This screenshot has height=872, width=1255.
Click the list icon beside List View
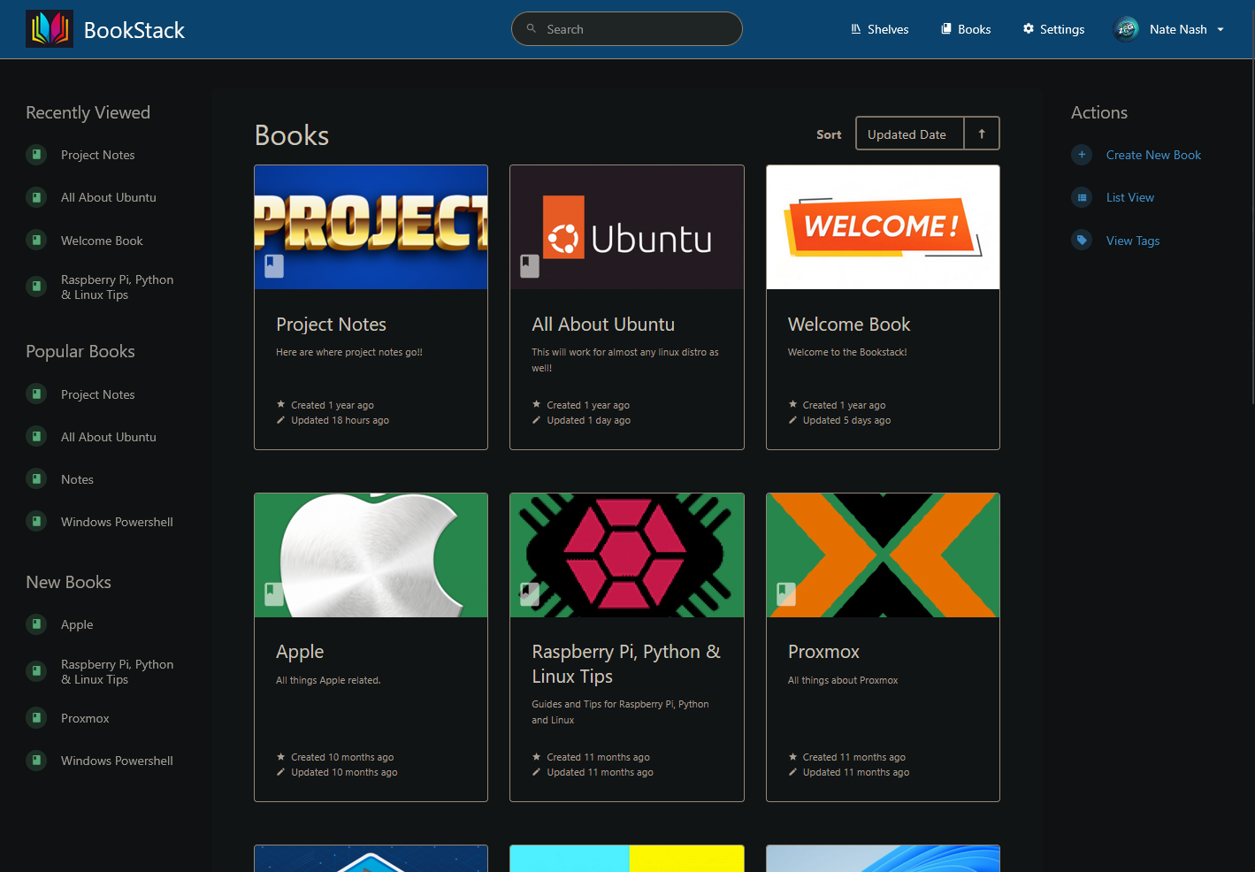[x=1082, y=197]
